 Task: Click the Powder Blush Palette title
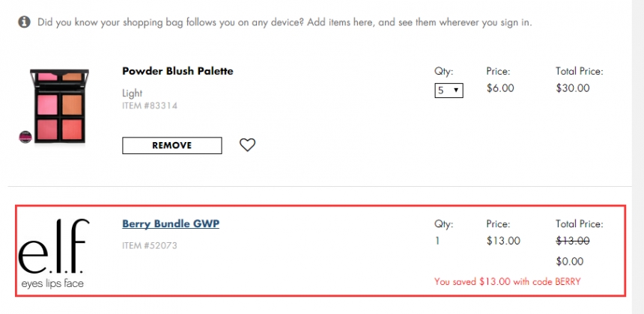pyautogui.click(x=177, y=71)
